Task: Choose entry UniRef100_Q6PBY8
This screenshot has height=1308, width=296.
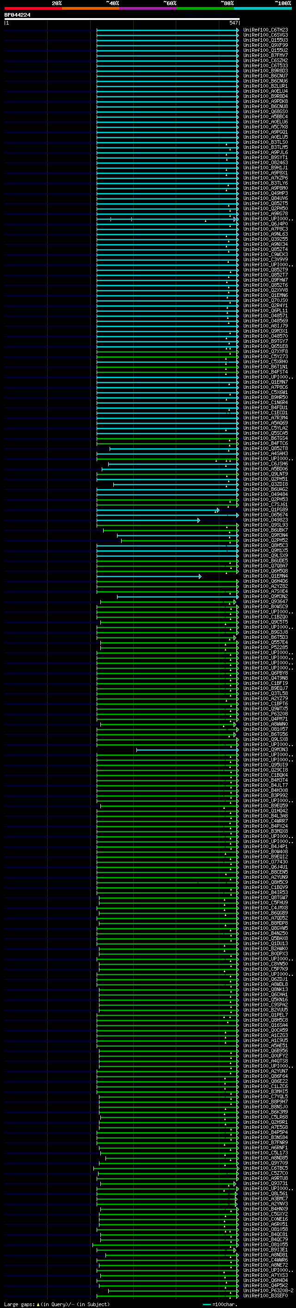Action: [265, 673]
